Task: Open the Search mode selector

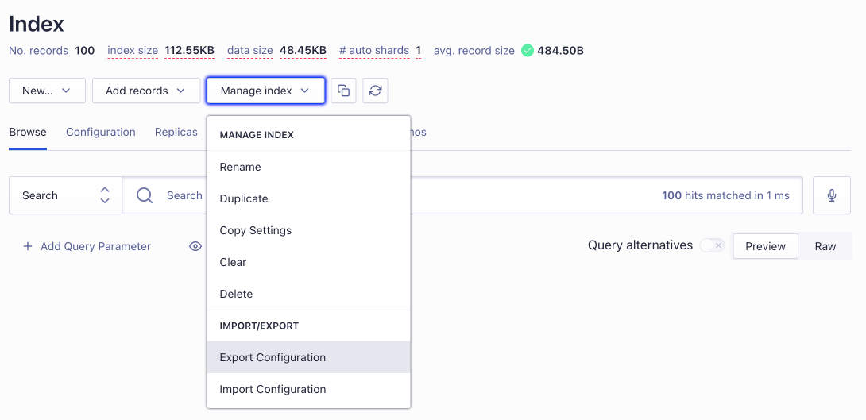Action: tap(65, 195)
